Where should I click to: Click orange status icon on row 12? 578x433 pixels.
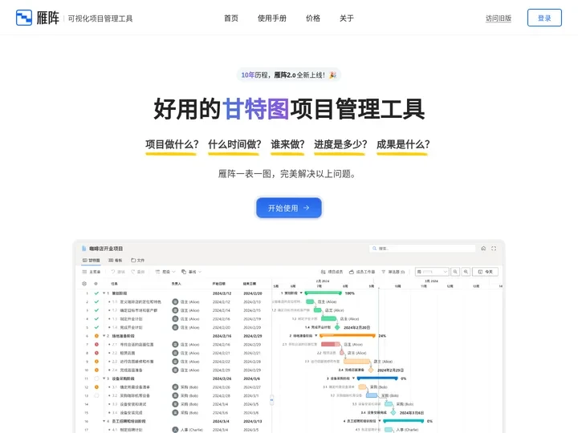coord(96,387)
